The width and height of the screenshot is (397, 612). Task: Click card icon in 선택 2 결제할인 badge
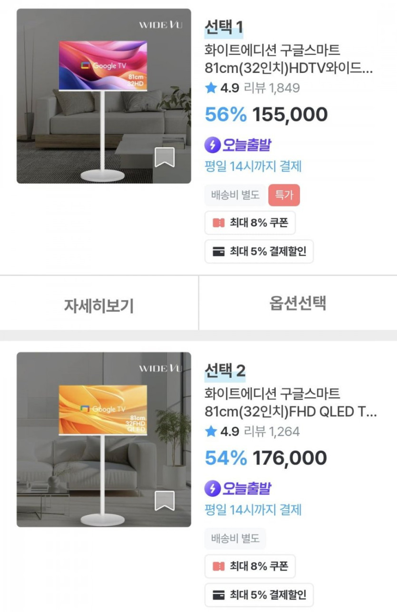tap(219, 595)
